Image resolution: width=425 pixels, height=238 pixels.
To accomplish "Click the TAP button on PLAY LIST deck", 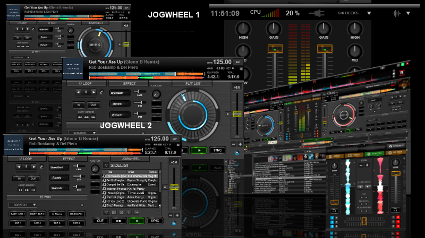I will click(x=237, y=62).
